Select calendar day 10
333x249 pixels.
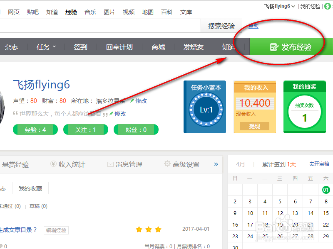point(250,213)
